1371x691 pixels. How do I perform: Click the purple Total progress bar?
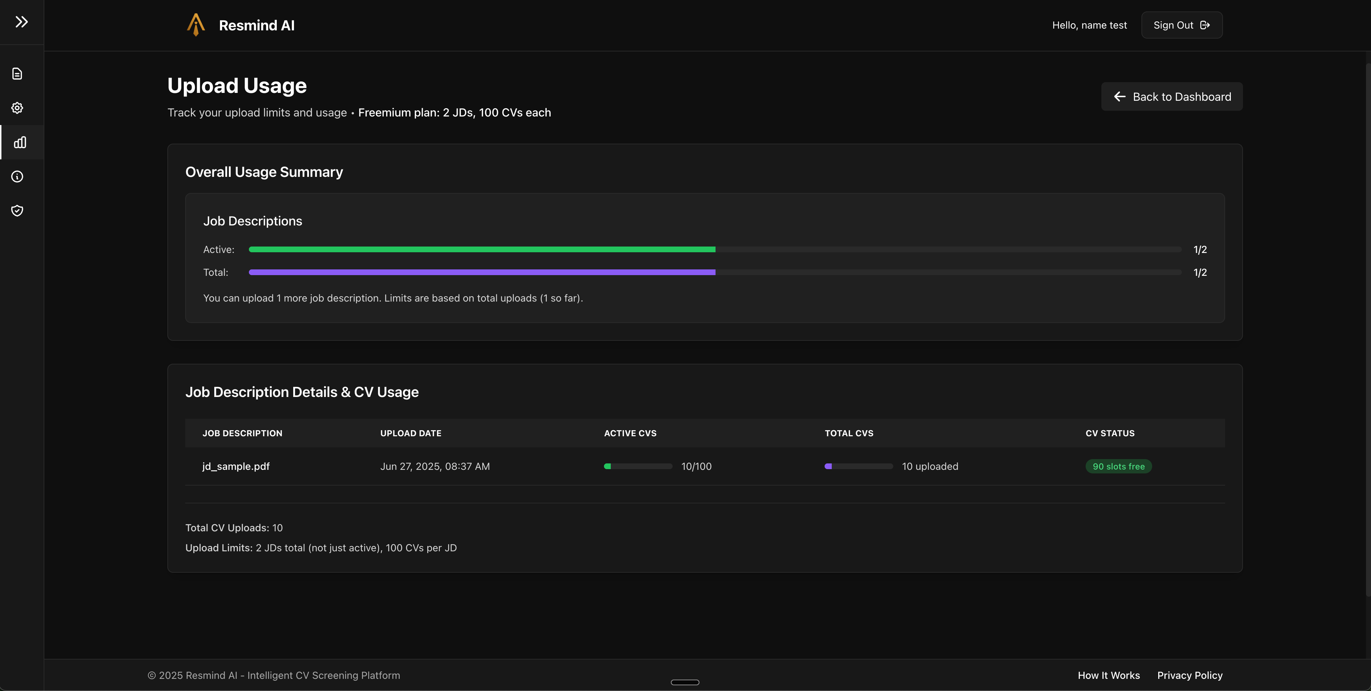(482, 272)
